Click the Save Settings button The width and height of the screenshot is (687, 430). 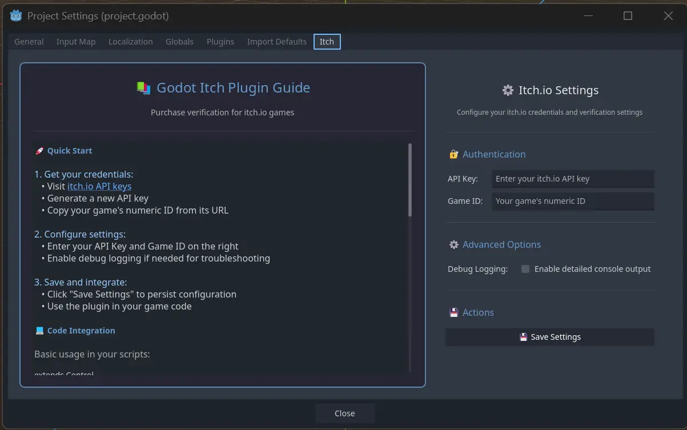pyautogui.click(x=550, y=337)
